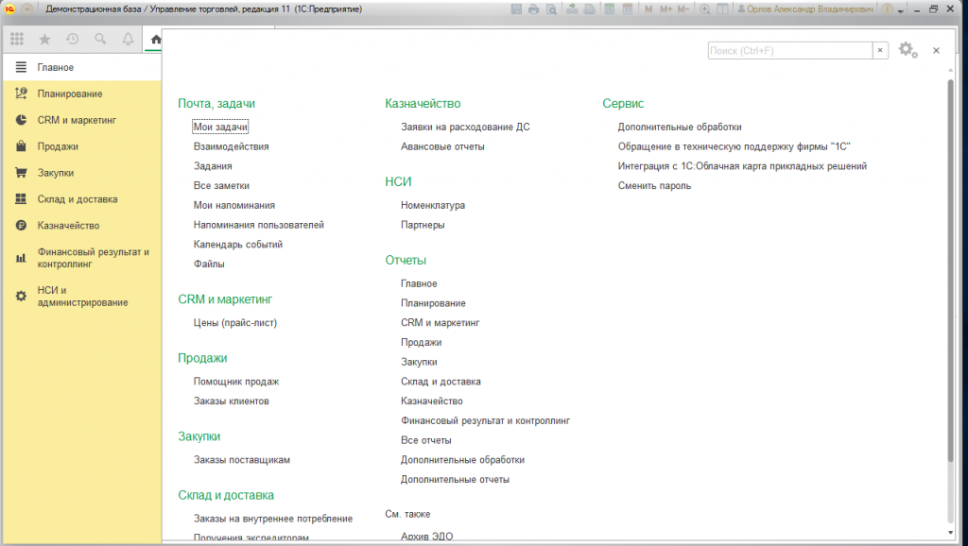Screen dimensions: 968x546
Task: Open Обращение в техническую поддержку фирмы 1С
Action: coord(734,146)
